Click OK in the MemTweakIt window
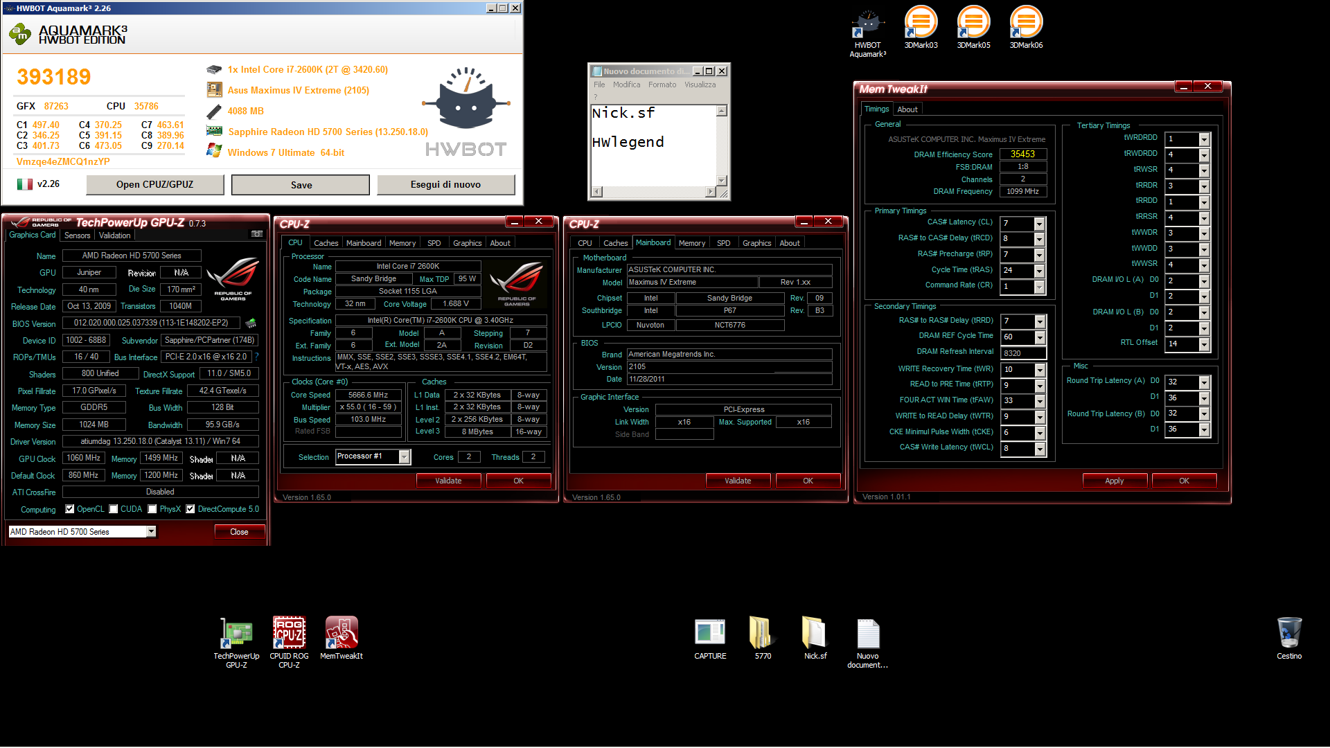The image size is (1330, 748). pyautogui.click(x=1184, y=481)
